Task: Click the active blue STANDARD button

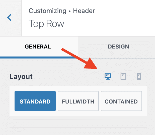Action: coord(35,101)
